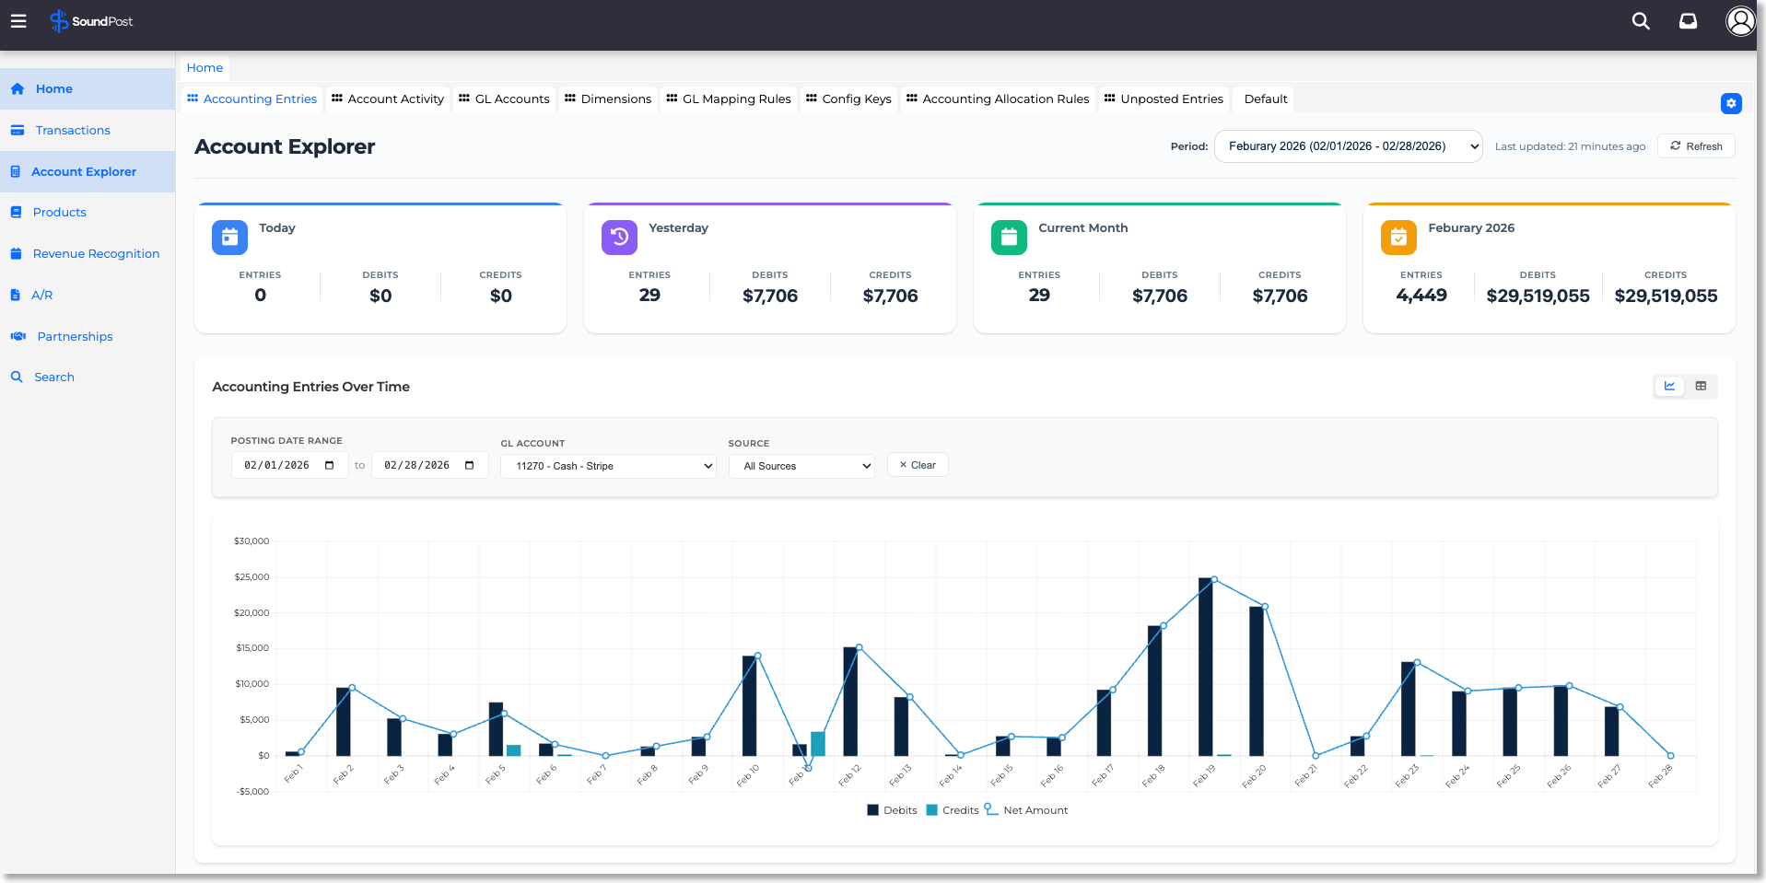
Task: Switch to the Account Activity tab
Action: click(388, 99)
